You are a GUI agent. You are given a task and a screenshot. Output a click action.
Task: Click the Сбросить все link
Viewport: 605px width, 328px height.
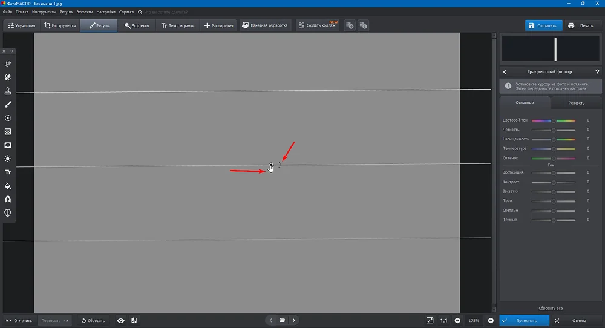tap(550, 308)
